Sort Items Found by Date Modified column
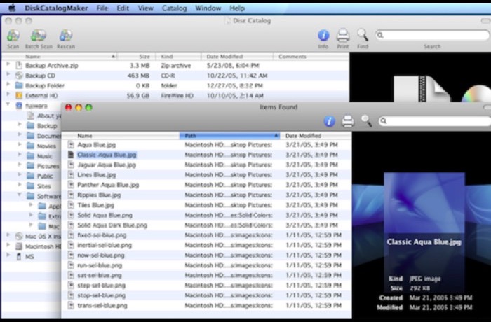This screenshot has height=322, width=491. pos(316,136)
